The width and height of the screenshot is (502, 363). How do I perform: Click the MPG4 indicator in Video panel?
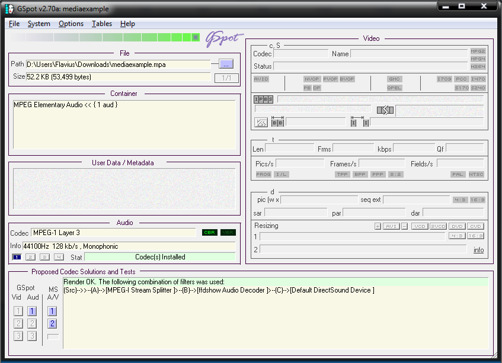(x=478, y=59)
